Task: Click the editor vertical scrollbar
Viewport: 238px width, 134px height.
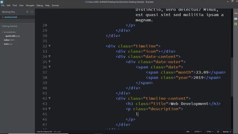Action: pyautogui.click(x=232, y=77)
